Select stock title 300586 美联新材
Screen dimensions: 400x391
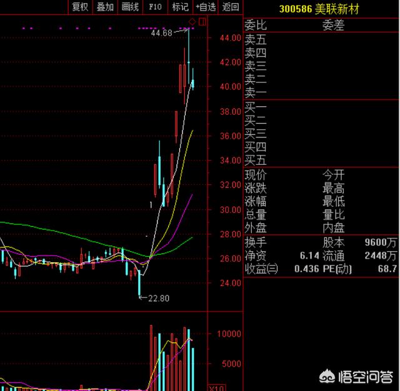(x=319, y=9)
